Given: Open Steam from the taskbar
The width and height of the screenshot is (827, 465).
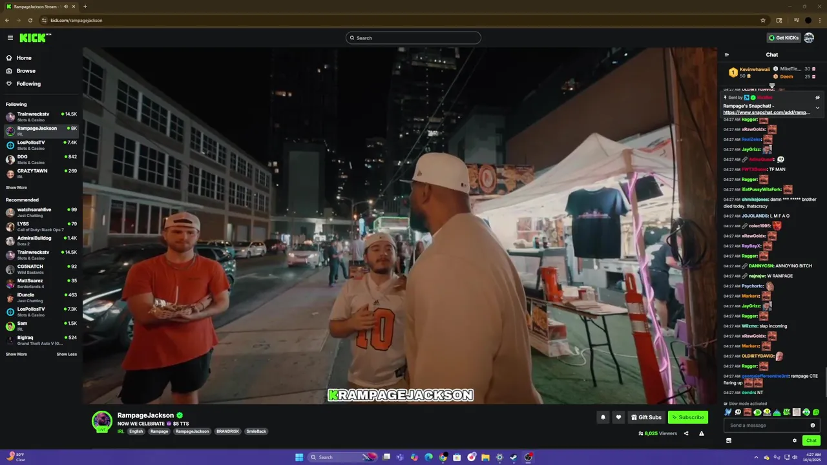Looking at the screenshot, I should (x=514, y=457).
